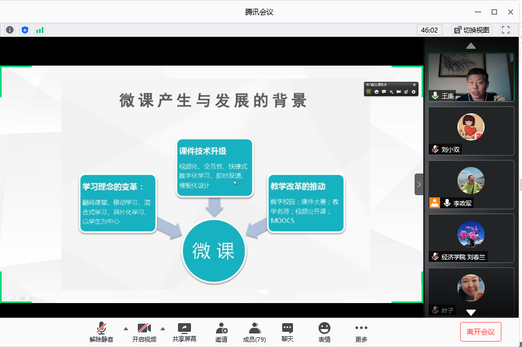Open the Chat (聊天) panel
Screen dimensions: 522x347
click(x=288, y=332)
